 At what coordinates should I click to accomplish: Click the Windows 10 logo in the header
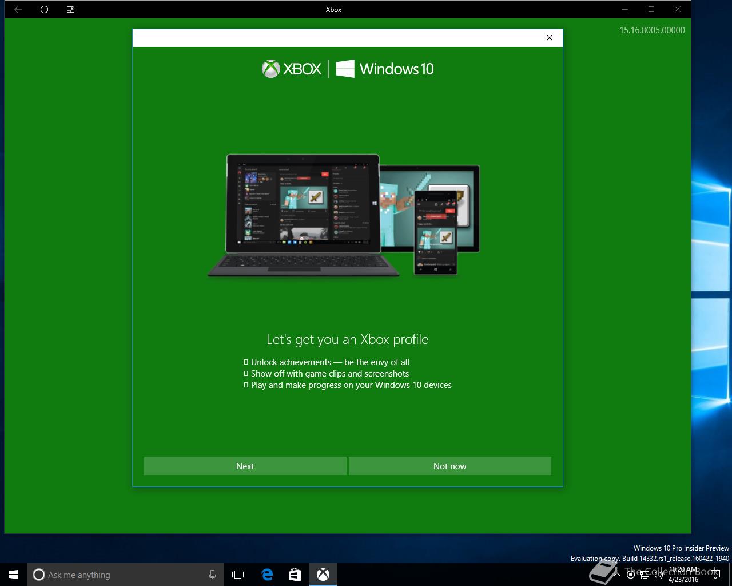[385, 69]
